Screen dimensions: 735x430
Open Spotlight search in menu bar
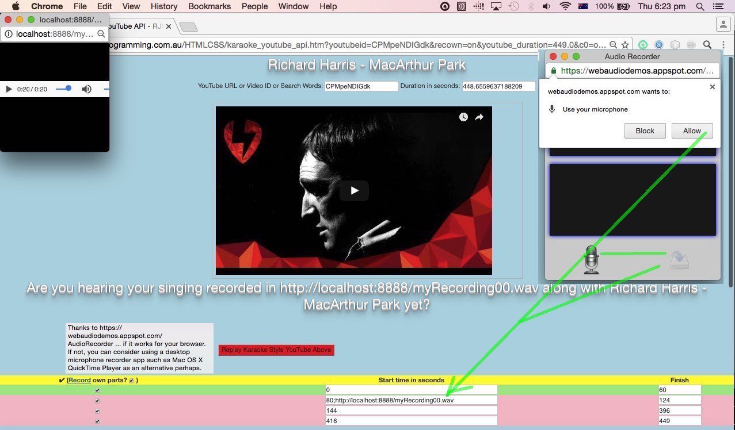(x=700, y=6)
